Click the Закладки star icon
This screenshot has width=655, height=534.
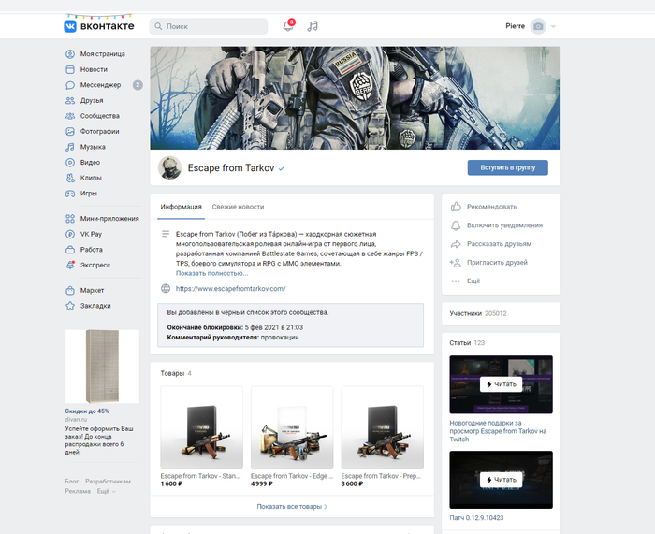coord(70,306)
